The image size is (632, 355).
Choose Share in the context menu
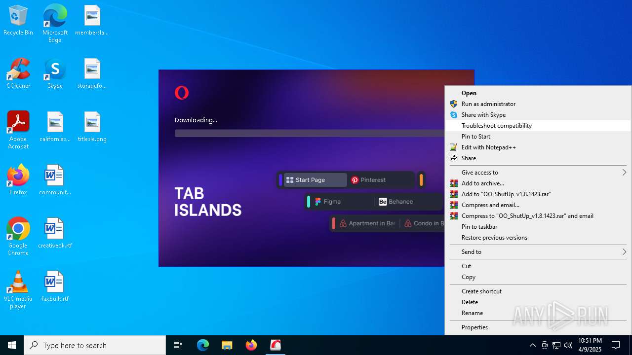(538, 158)
